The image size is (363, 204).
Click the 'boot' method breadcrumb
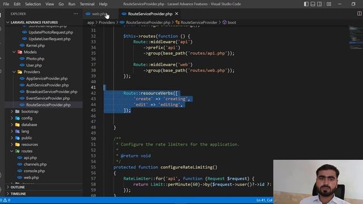231,23
